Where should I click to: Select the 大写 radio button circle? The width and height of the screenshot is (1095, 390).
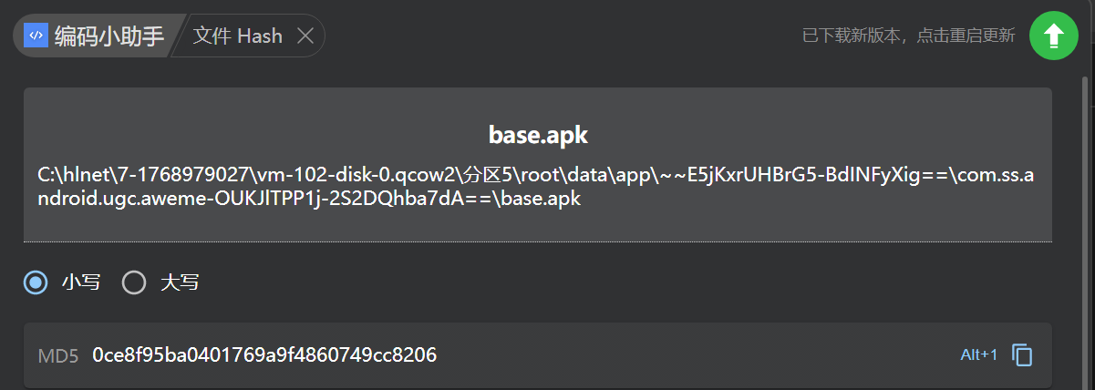pyautogui.click(x=134, y=282)
